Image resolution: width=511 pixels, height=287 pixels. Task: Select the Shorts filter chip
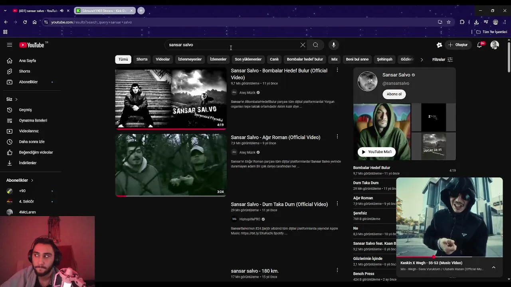pos(142,59)
